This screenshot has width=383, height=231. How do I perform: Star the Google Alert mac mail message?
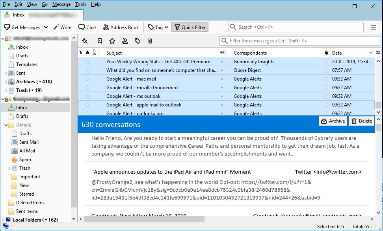(x=87, y=79)
